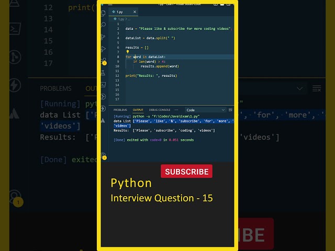The image size is (335, 251).
Task: Click yellow 'Interview Question - 15' caption
Action: [x=162, y=198]
